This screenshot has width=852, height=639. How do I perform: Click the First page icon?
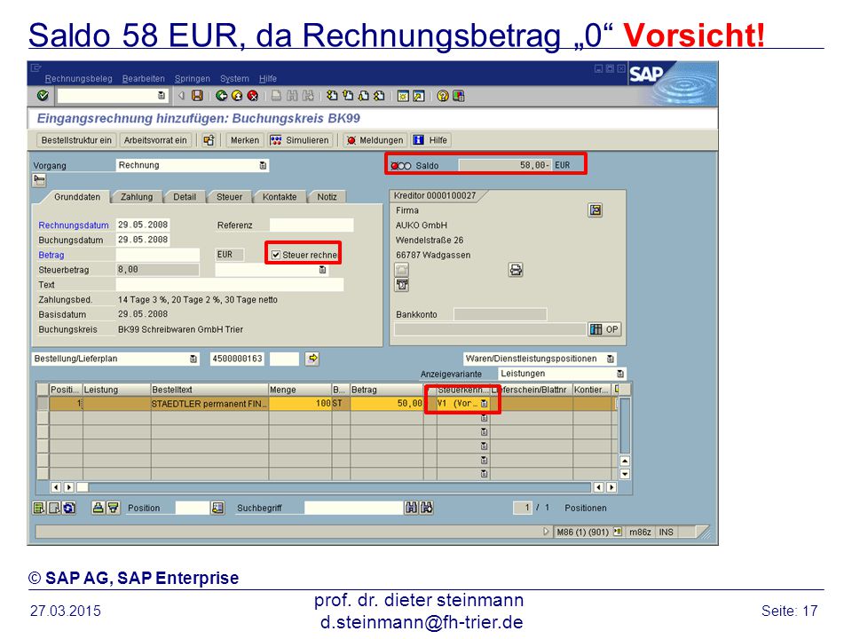point(332,96)
